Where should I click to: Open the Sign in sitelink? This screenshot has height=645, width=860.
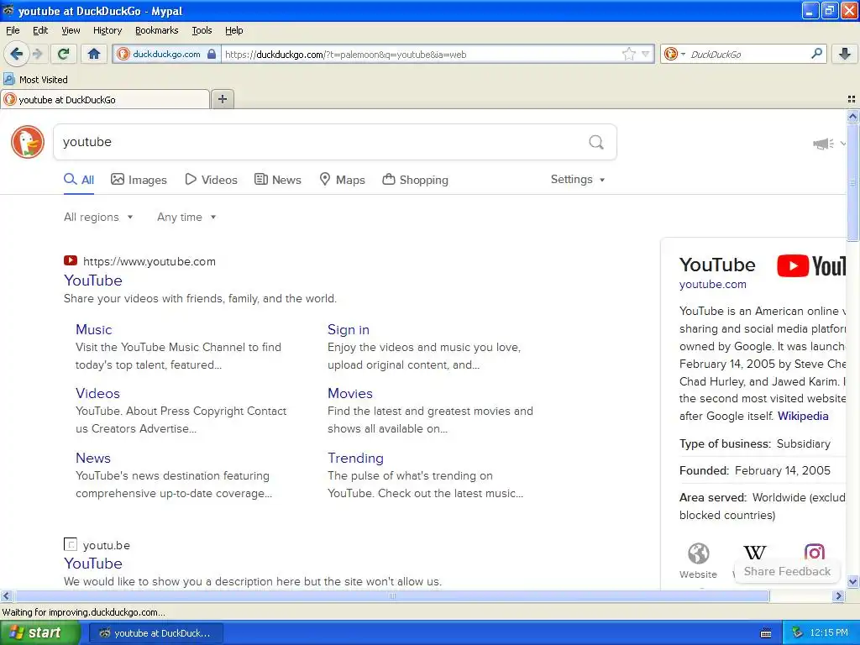click(x=349, y=329)
